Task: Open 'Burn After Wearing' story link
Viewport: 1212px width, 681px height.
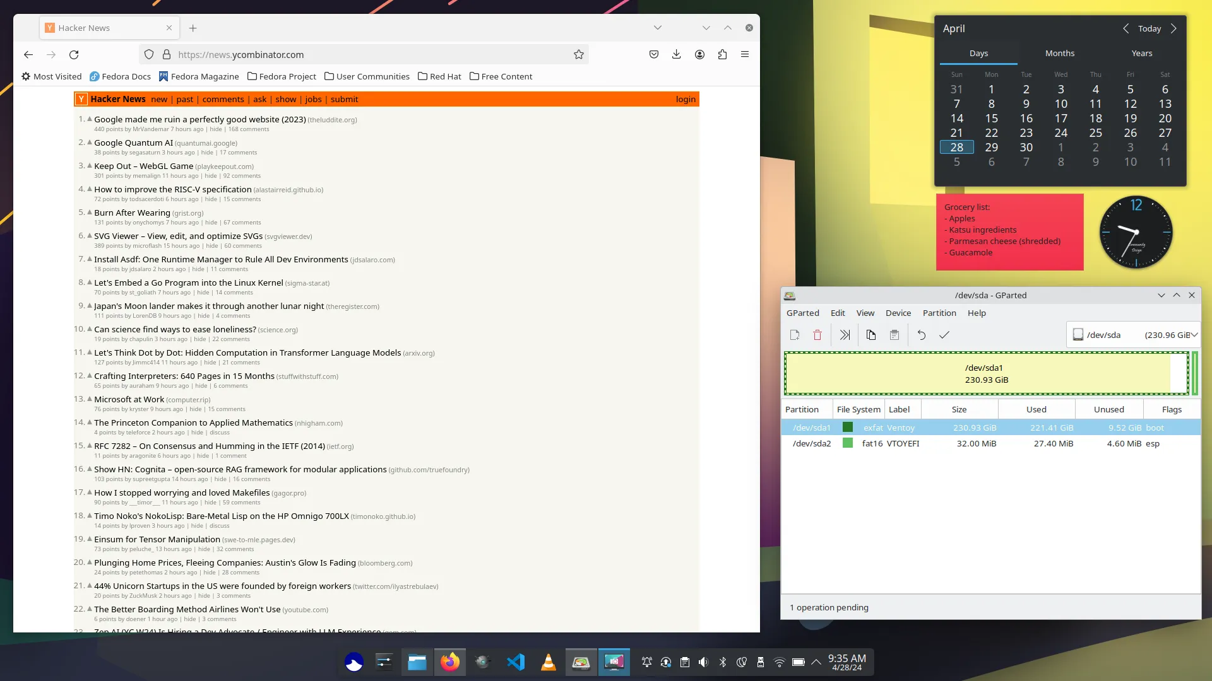Action: [x=133, y=213]
